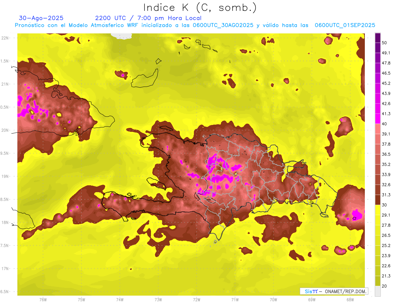Click the colorbar value '36.5'
Screen dimensions: 393x304
pos(386,154)
